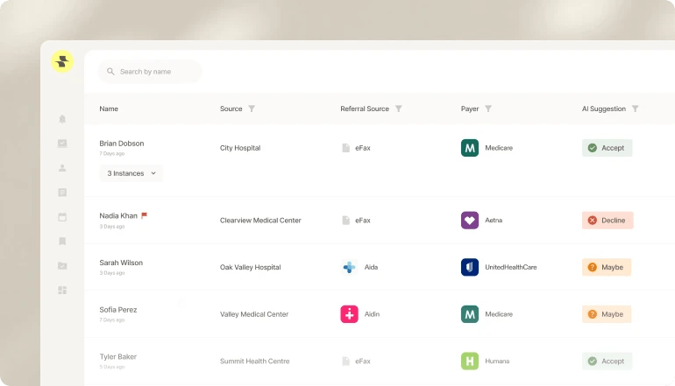Click the Humana payer text
Image resolution: width=675 pixels, height=386 pixels.
pos(497,361)
